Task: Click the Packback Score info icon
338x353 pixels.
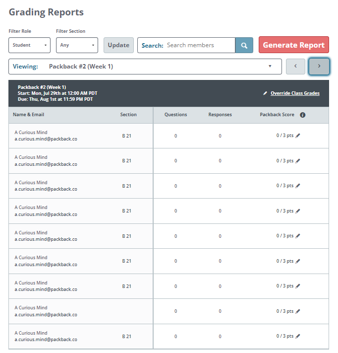Action: point(303,115)
